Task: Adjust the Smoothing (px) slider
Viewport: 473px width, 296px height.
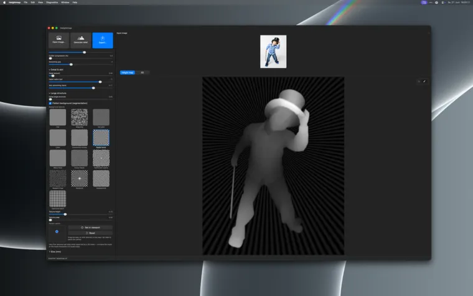Action: click(x=80, y=64)
